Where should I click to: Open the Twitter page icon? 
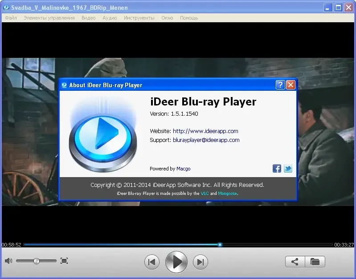click(288, 169)
